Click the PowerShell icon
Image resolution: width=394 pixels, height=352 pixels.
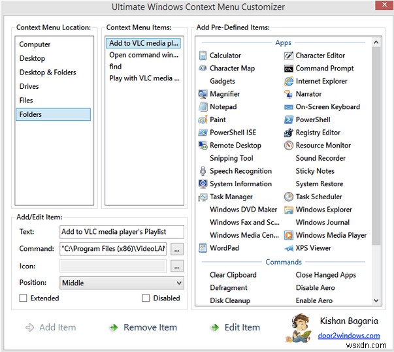coord(289,120)
